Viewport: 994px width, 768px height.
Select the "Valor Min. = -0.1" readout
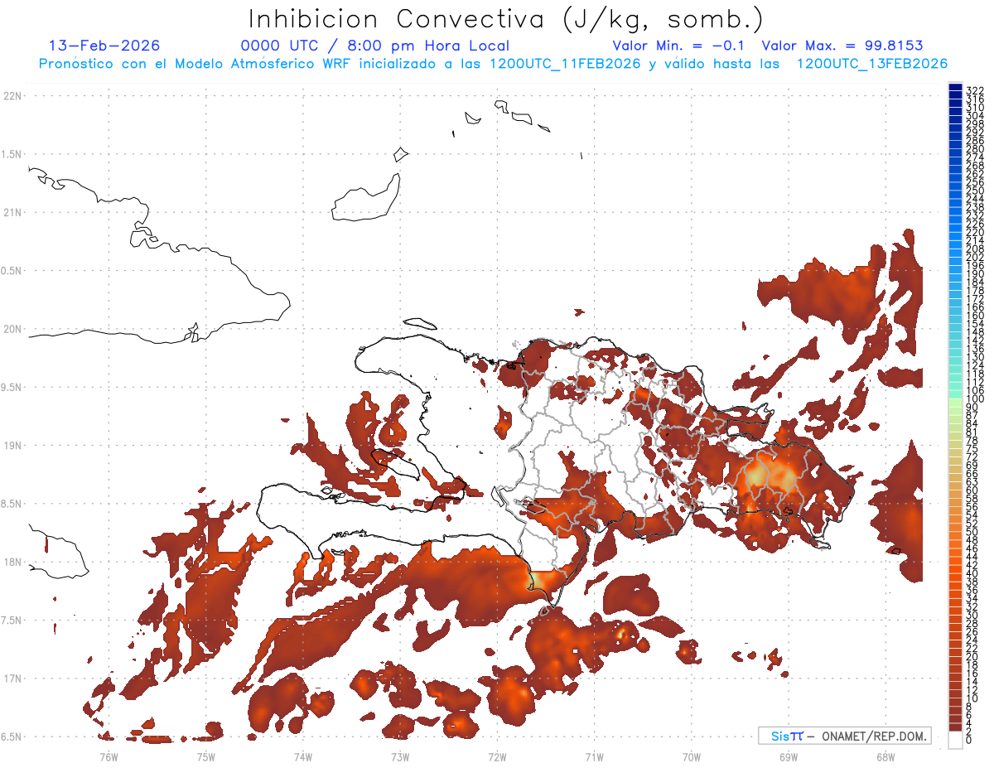pos(679,46)
